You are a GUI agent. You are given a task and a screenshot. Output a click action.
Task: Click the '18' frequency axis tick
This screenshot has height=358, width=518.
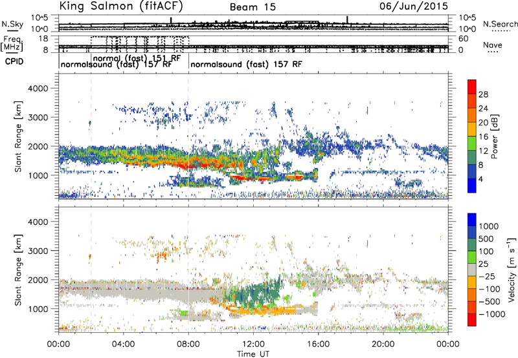[43, 39]
